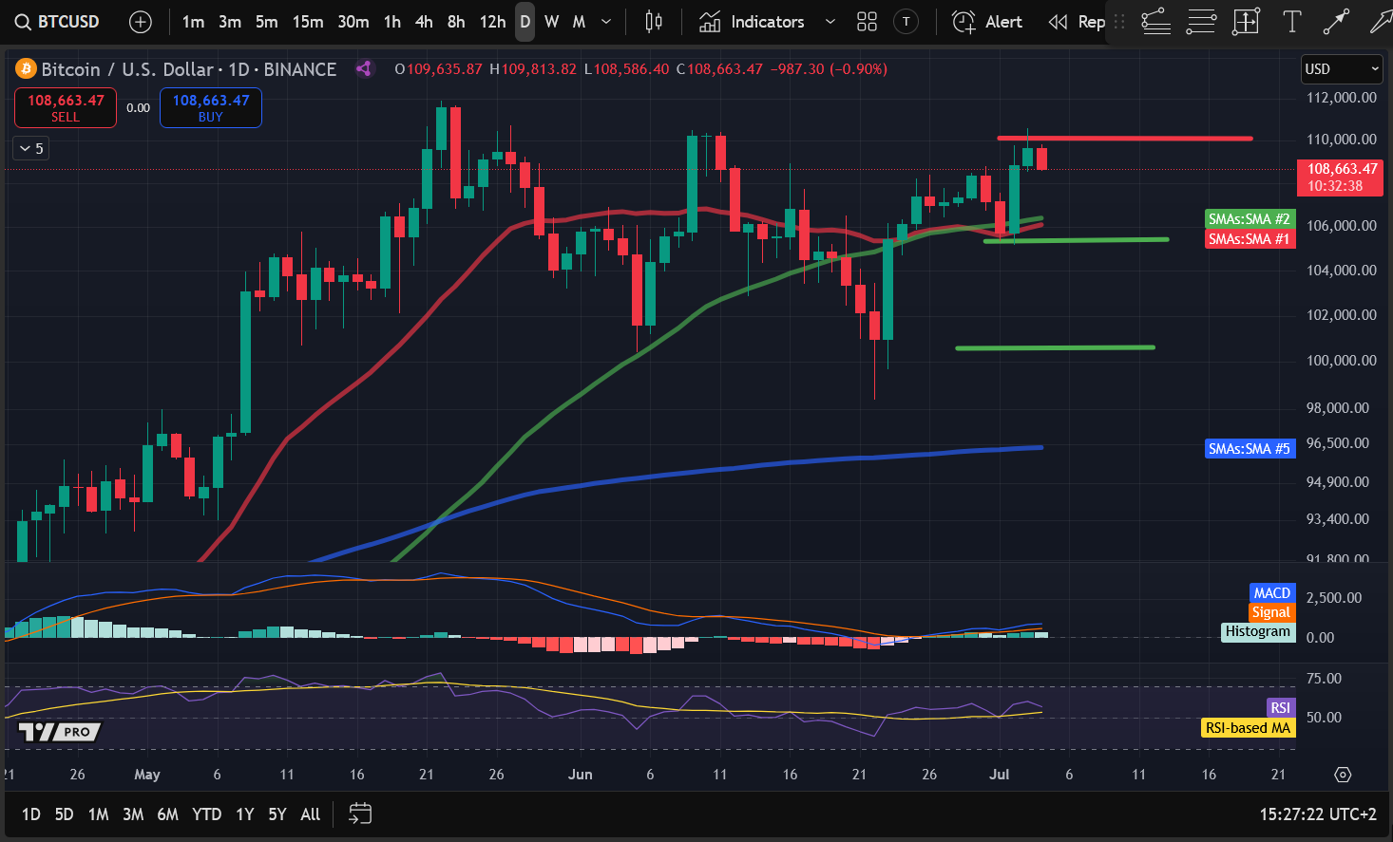
Task: Set date range to 3M
Action: (133, 814)
